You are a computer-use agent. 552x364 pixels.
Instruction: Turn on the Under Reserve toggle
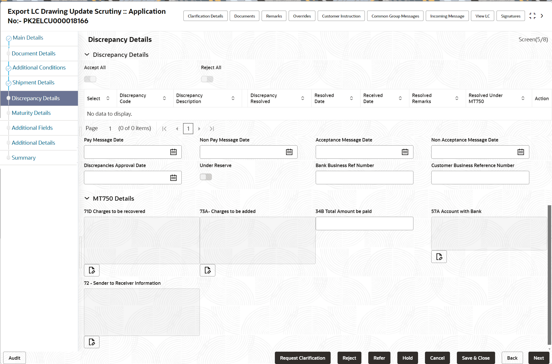click(x=206, y=177)
